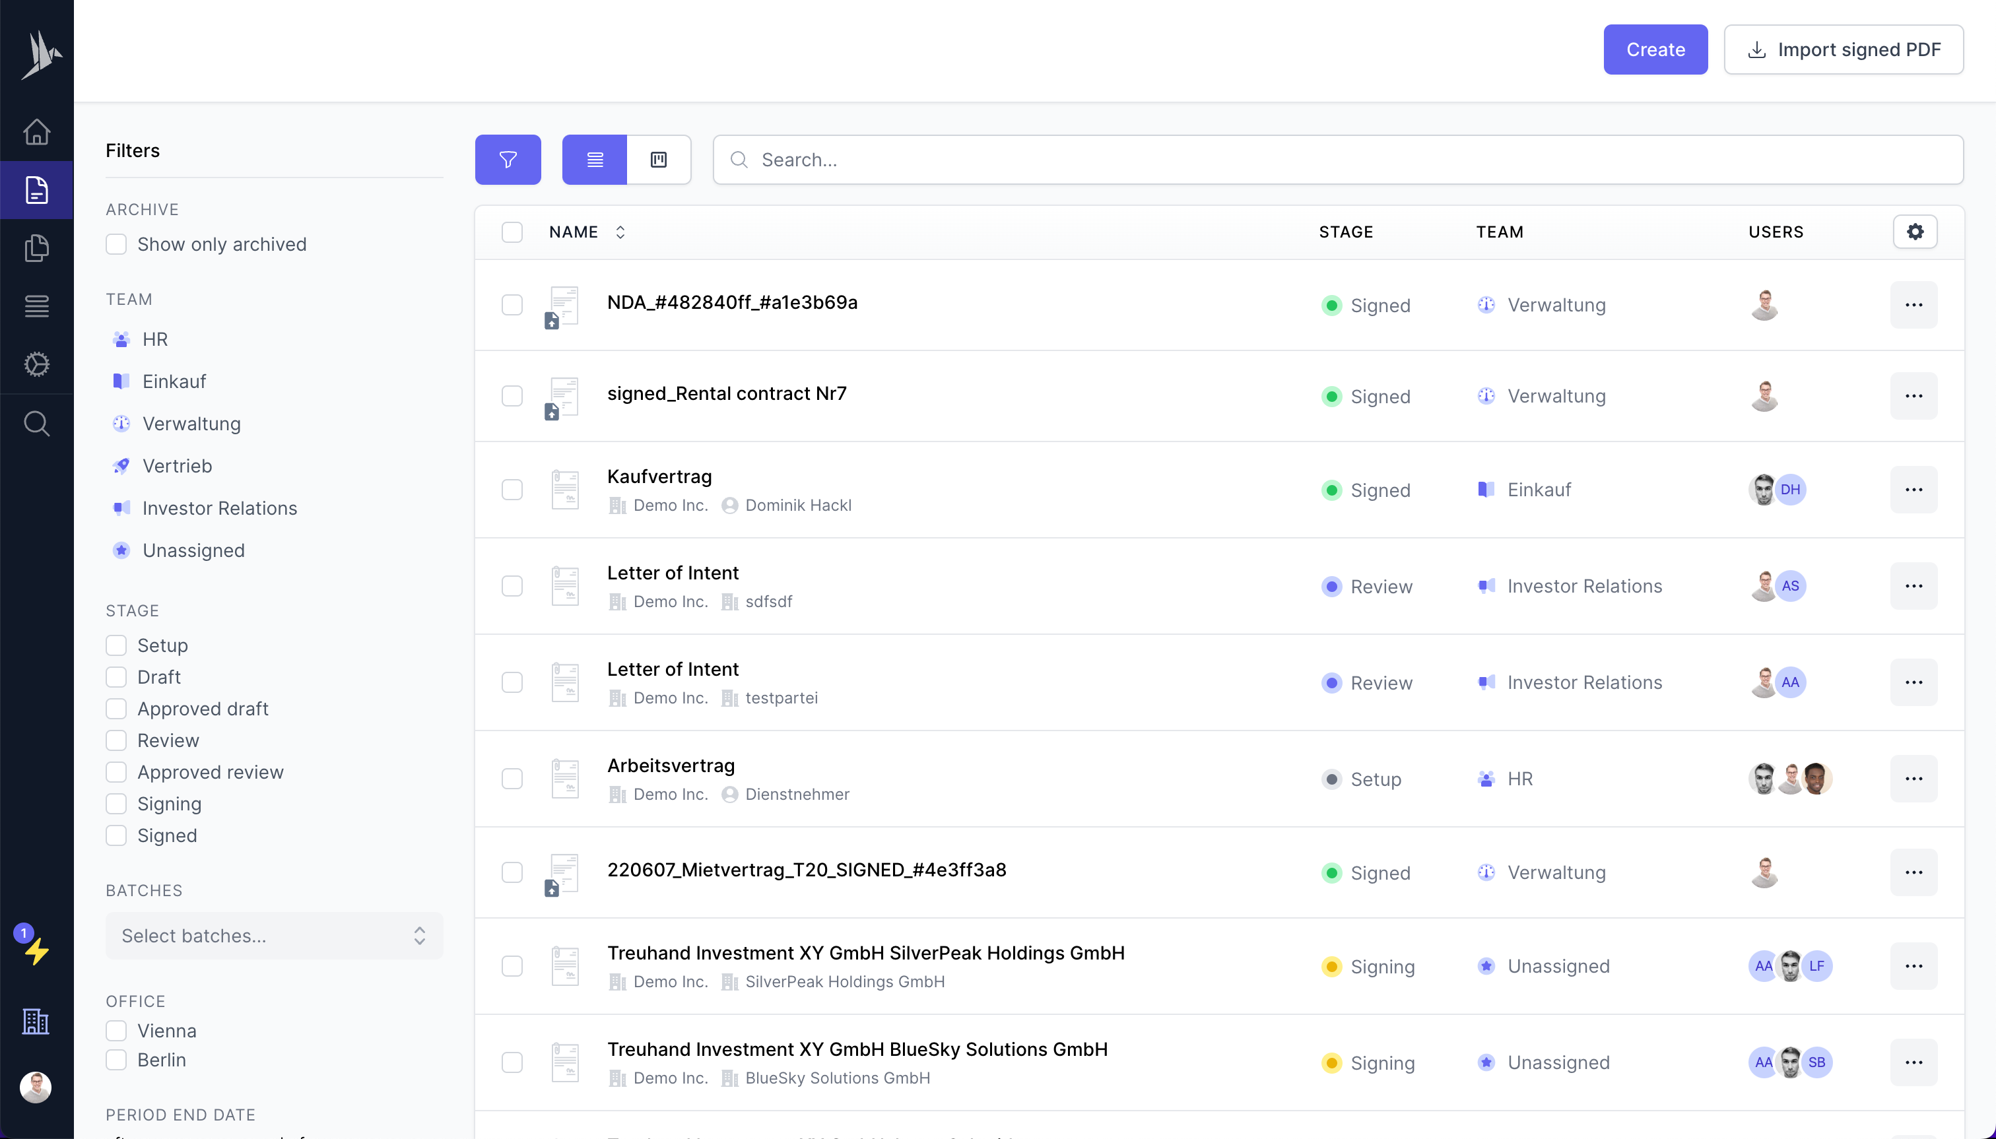This screenshot has height=1139, width=1996.
Task: Open the templates copy icon in sidebar
Action: tap(36, 248)
